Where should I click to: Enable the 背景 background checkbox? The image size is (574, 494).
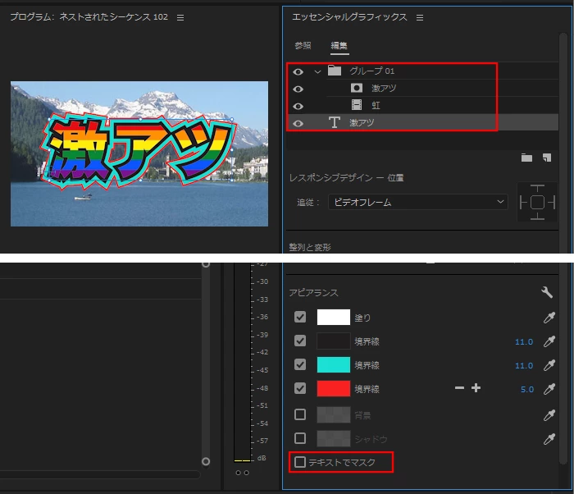(x=300, y=414)
